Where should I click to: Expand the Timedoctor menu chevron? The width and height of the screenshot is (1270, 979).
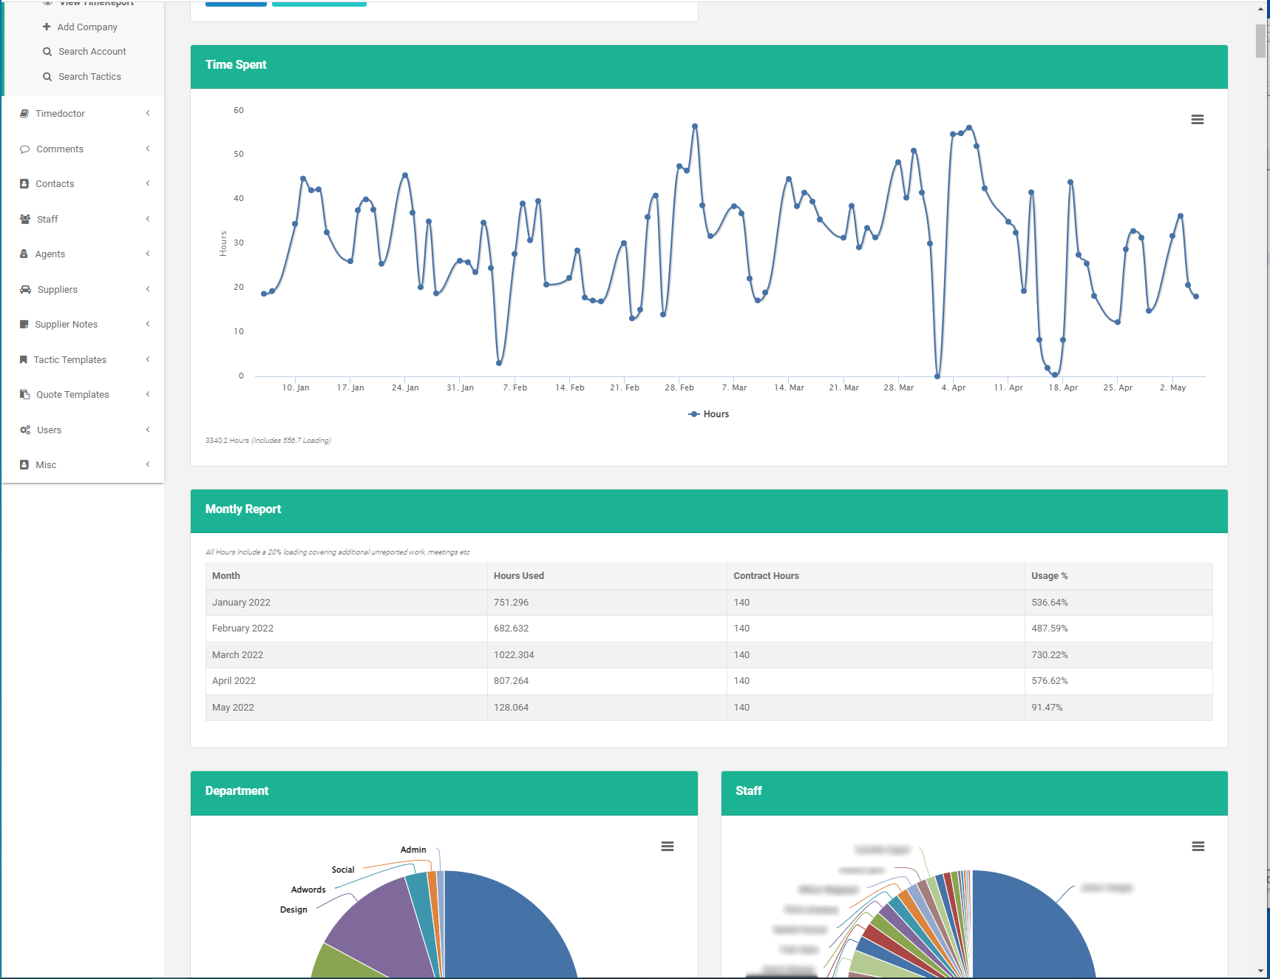pyautogui.click(x=148, y=113)
